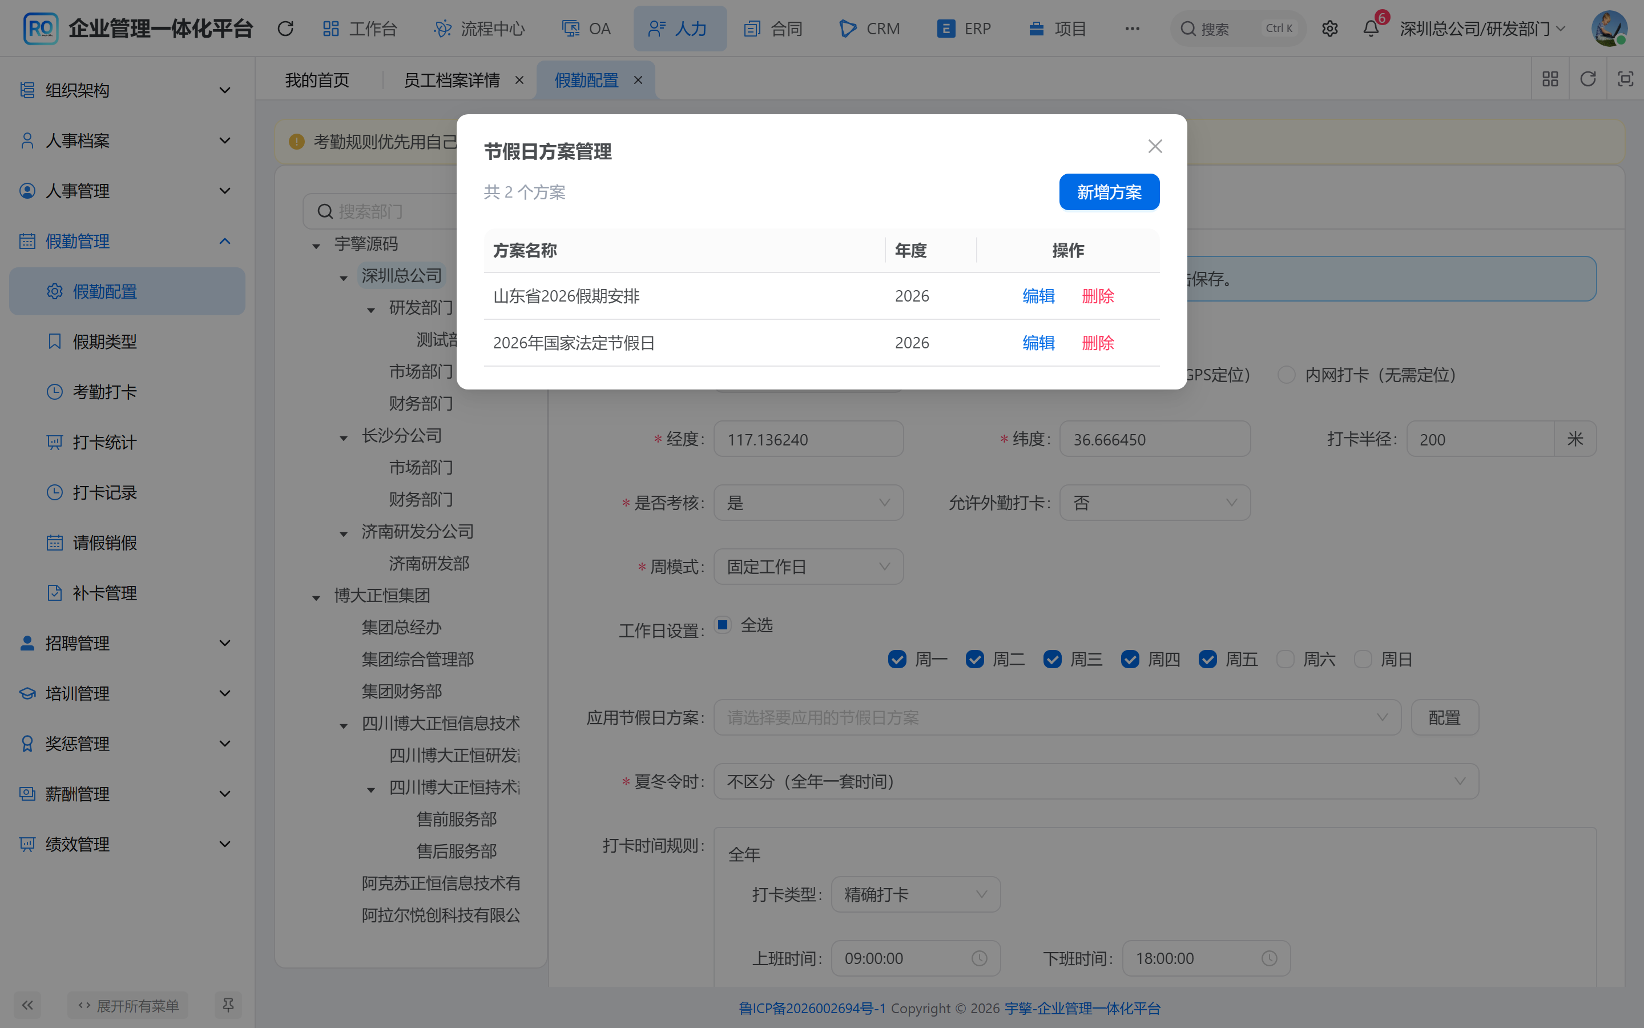Click the user avatar in top right
1644x1028 pixels.
pos(1609,29)
